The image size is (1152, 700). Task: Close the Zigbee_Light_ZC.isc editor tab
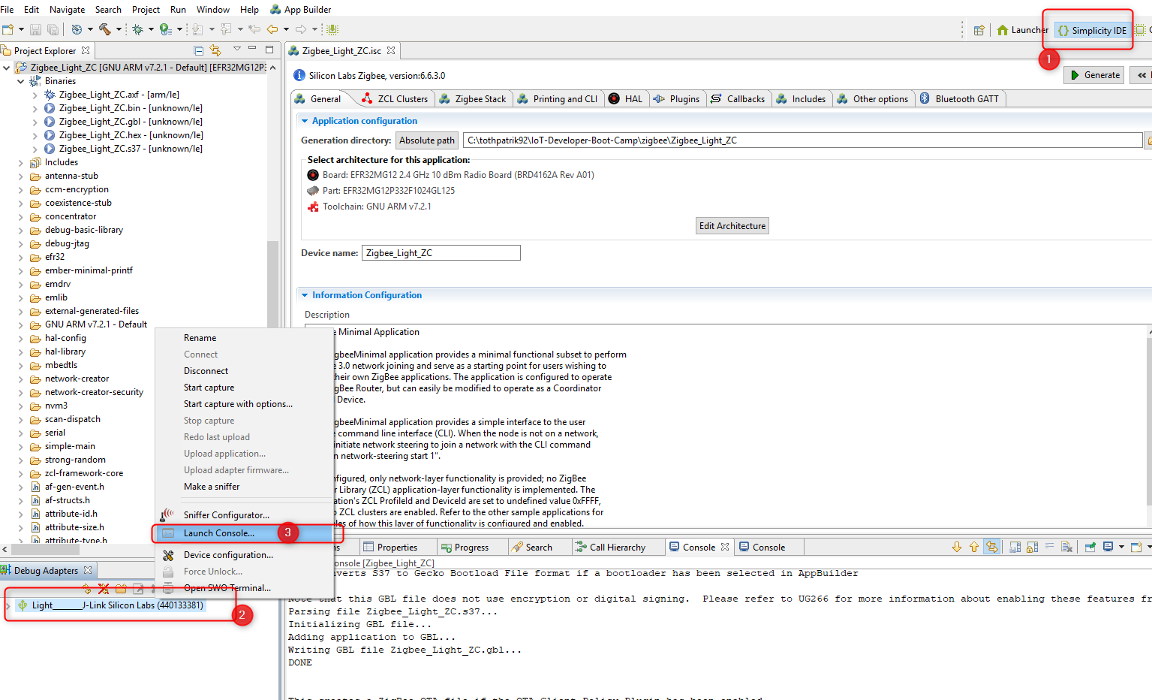coord(391,50)
